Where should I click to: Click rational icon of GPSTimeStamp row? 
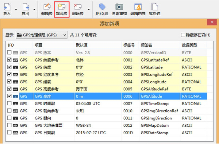(15, 104)
